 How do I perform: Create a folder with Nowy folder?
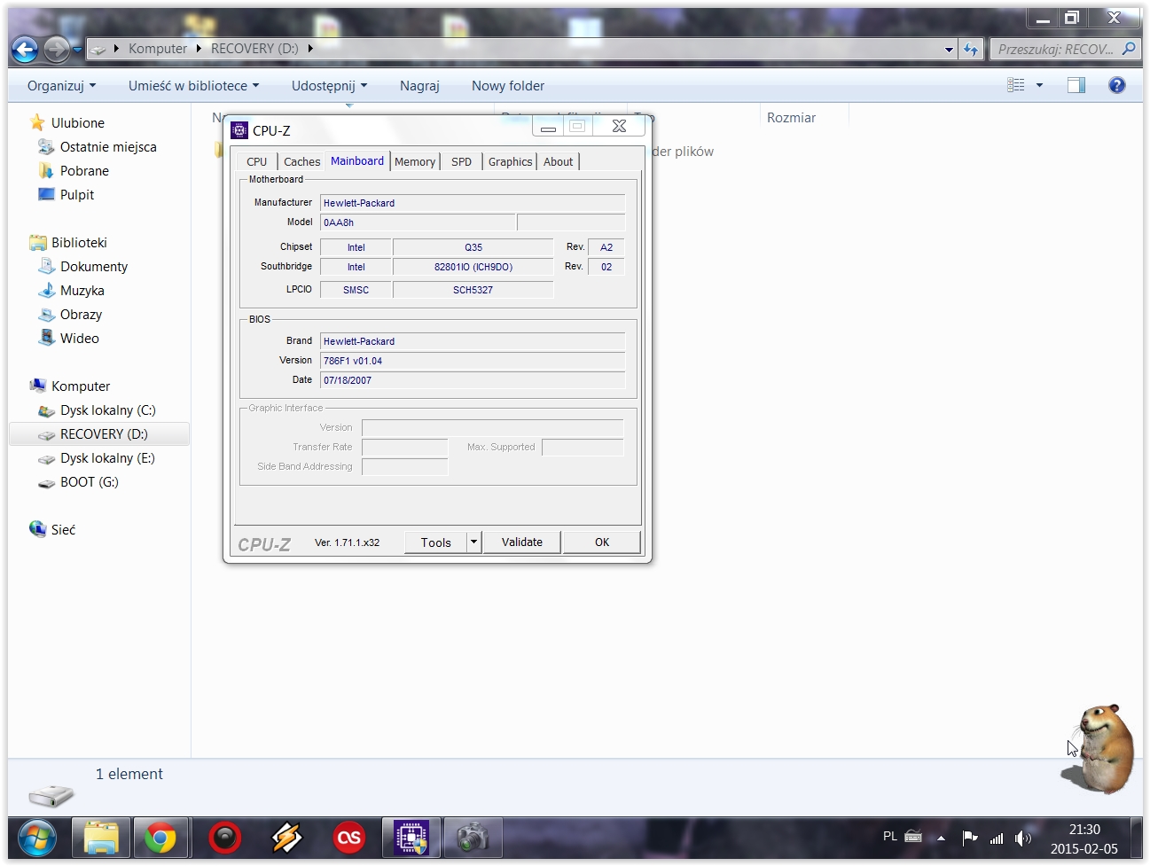508,86
